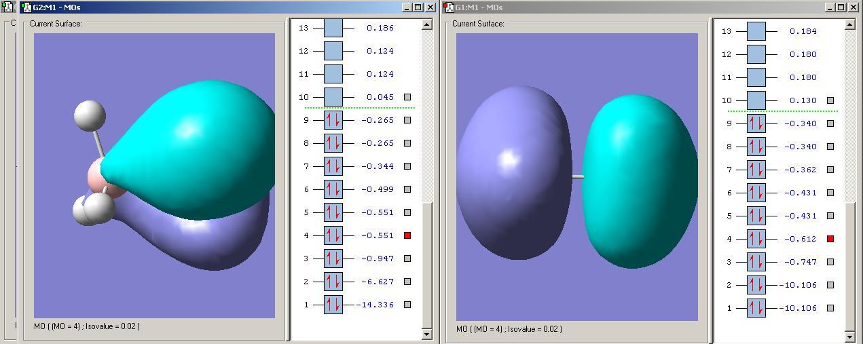
Task: Select occupied orbital 4 box in G1:M1
Action: click(x=756, y=239)
